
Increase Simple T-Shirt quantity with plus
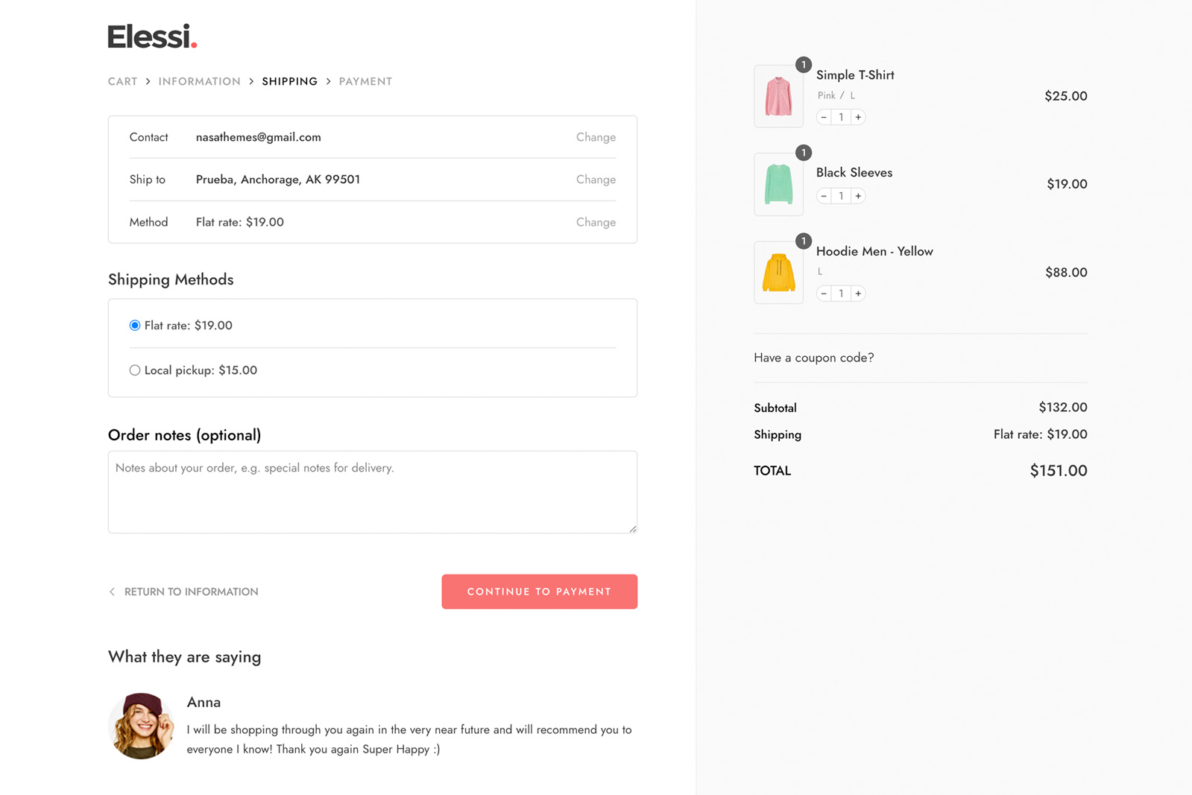858,117
